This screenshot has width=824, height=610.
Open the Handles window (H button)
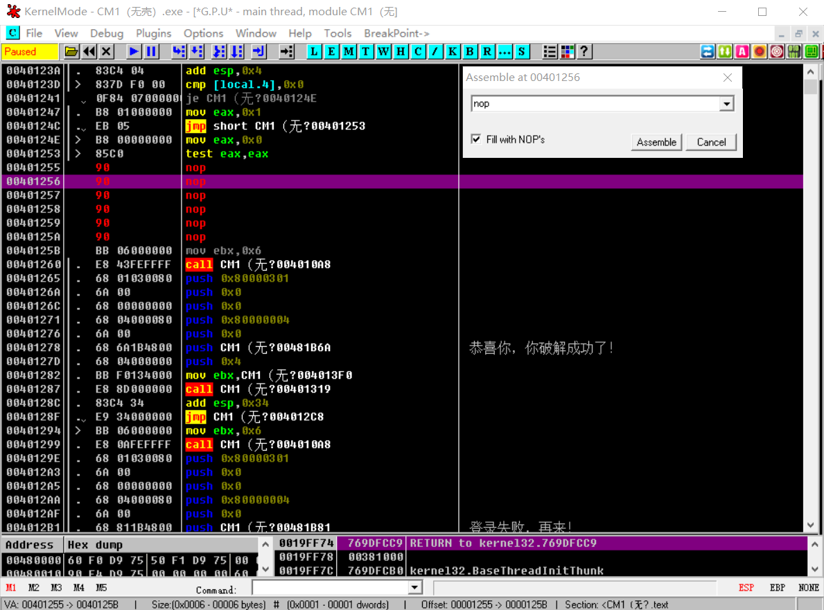pyautogui.click(x=401, y=51)
